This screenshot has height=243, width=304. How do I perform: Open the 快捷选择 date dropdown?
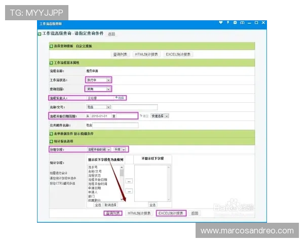[160, 116]
